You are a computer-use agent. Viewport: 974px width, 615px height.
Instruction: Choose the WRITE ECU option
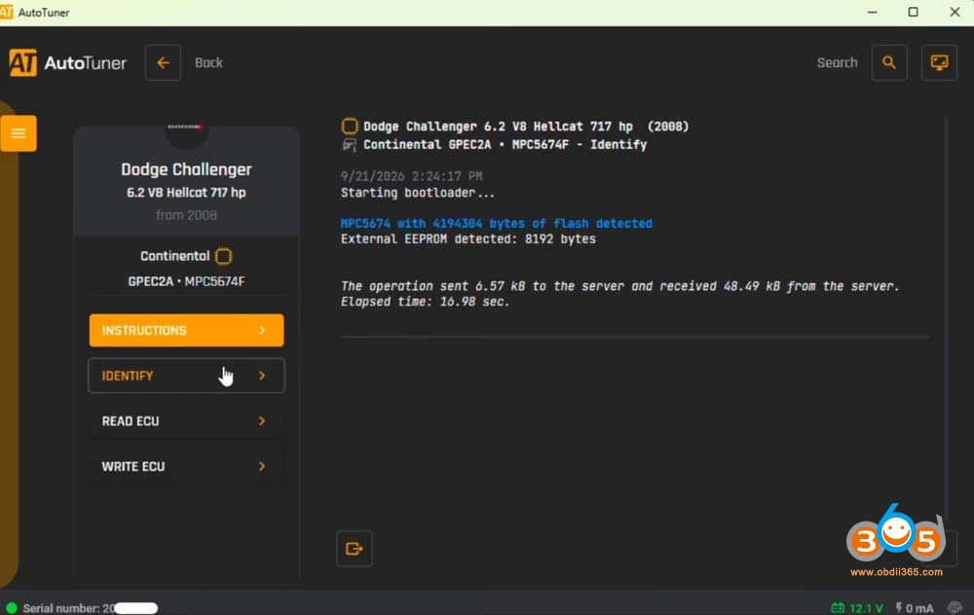click(186, 466)
